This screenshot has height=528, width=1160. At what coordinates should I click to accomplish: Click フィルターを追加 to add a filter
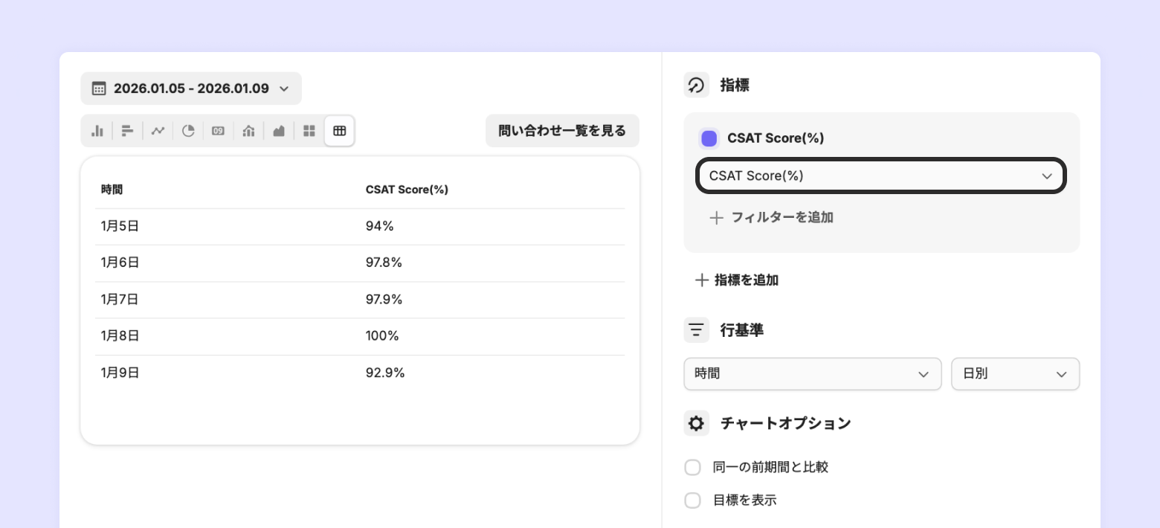[772, 218]
